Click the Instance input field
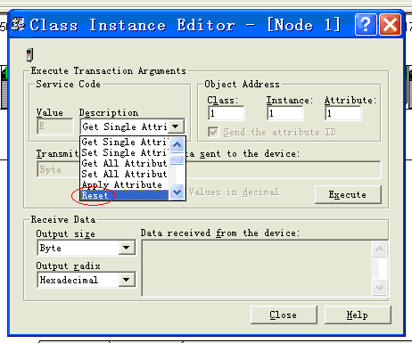The height and width of the screenshot is (343, 412). (x=284, y=113)
